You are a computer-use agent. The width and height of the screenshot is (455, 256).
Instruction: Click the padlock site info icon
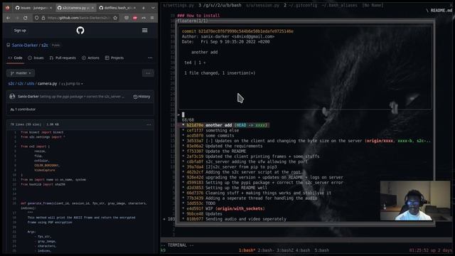pos(43,18)
